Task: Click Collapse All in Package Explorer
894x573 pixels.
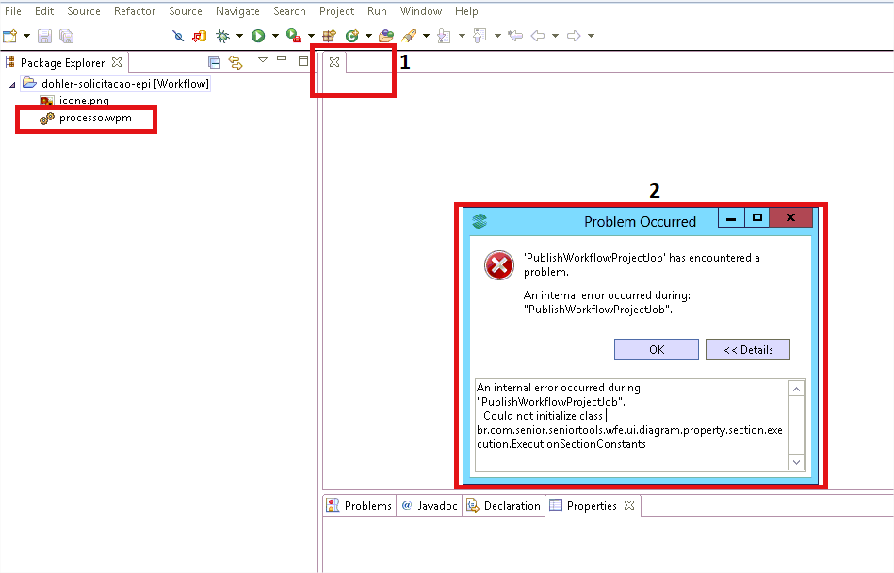Action: coord(214,62)
